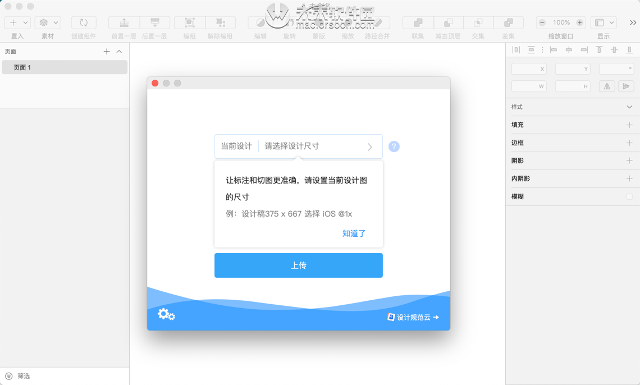Screen dimensions: 640x385
Task: Distribute layers vertically
Action: tap(531, 50)
